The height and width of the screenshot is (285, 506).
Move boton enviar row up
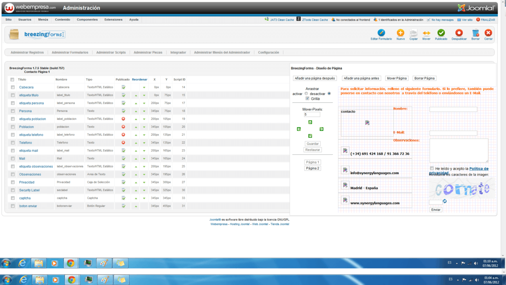point(136,206)
